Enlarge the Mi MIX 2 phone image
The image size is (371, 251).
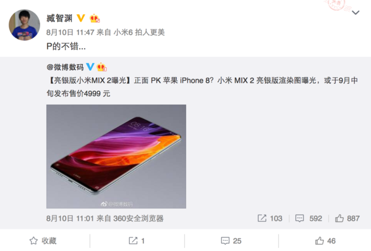coord(116,157)
